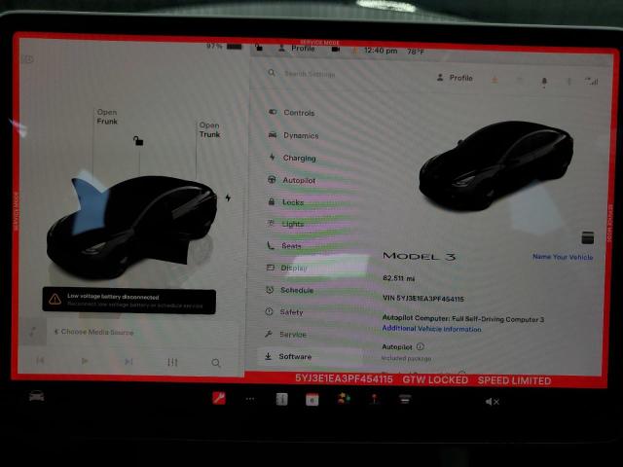This screenshot has height=467, width=623.
Task: Tap the Model 3 vehicle image in settings
Action: (495, 164)
